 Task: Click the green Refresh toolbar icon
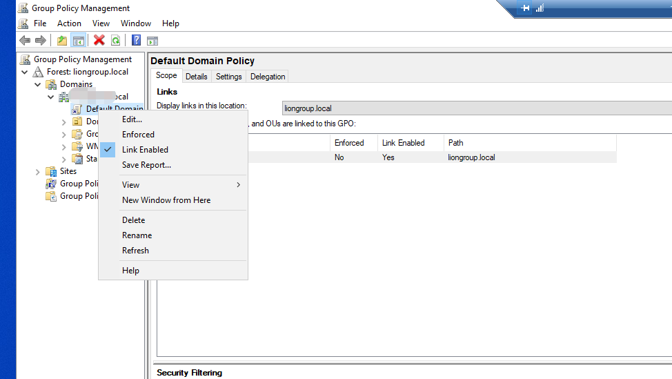click(116, 40)
